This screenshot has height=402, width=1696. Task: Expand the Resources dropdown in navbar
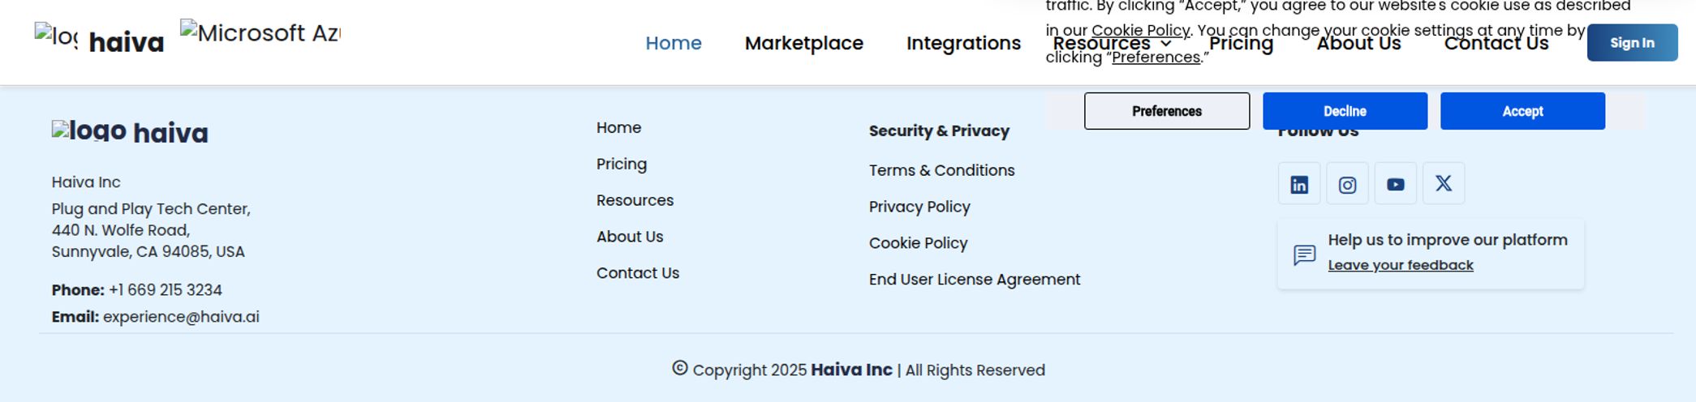pos(1112,43)
